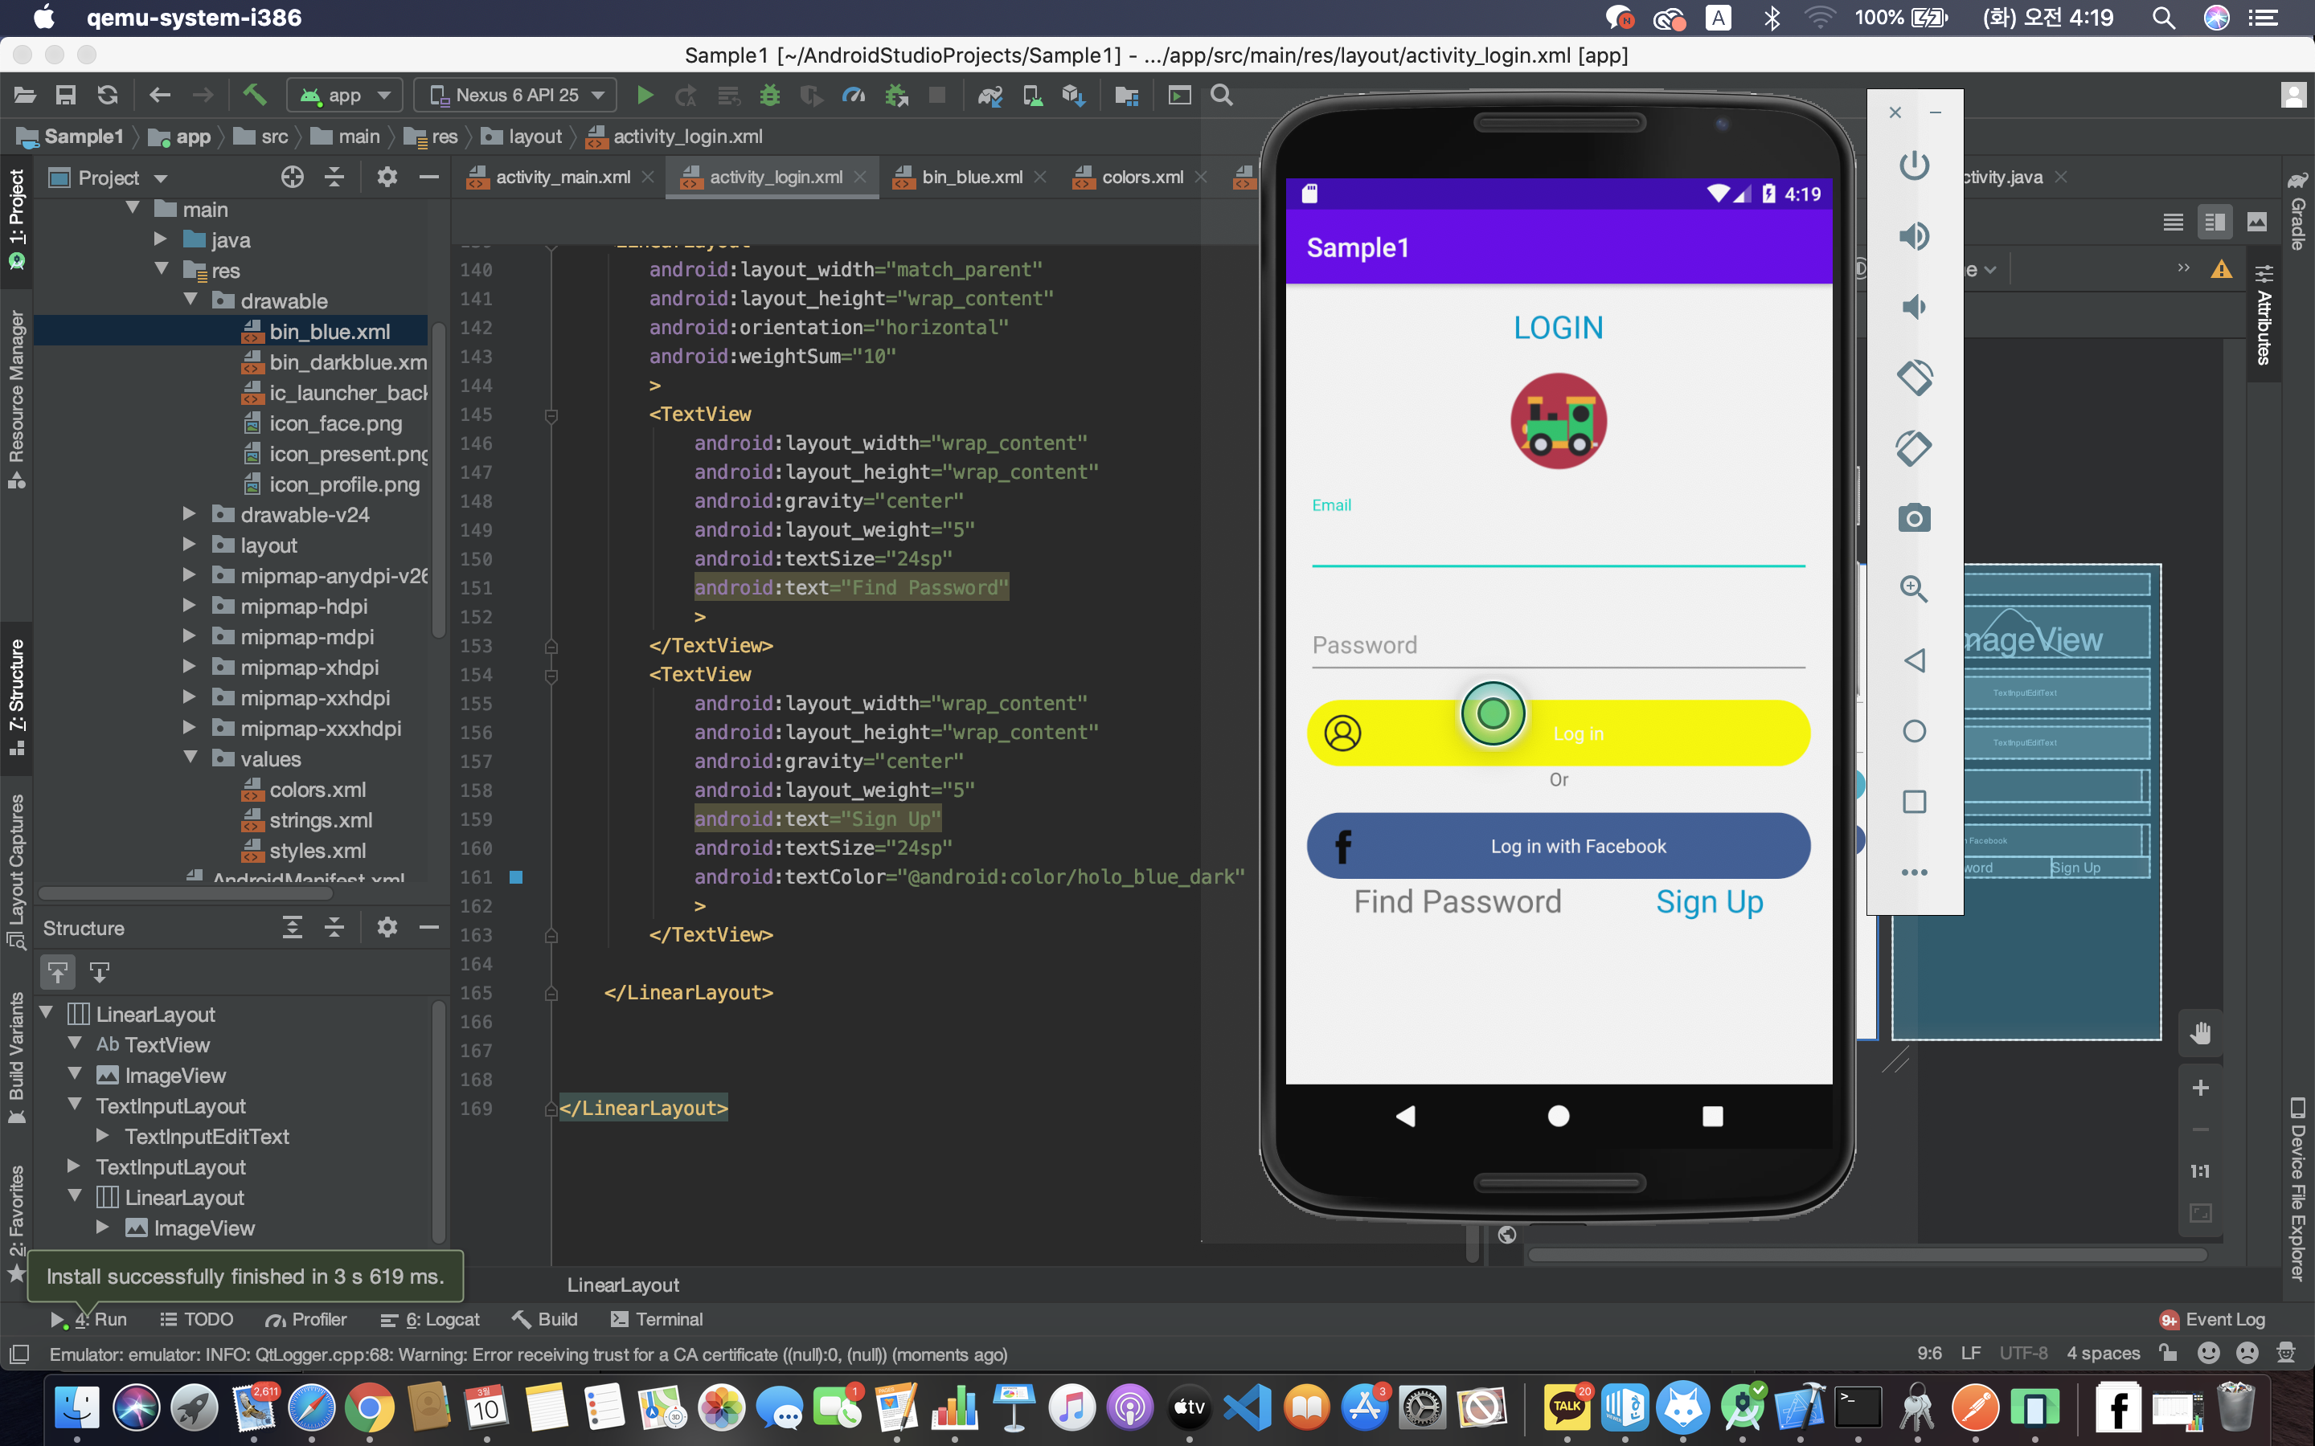The width and height of the screenshot is (2315, 1446).
Task: Rotate the emulator left
Action: click(1913, 377)
